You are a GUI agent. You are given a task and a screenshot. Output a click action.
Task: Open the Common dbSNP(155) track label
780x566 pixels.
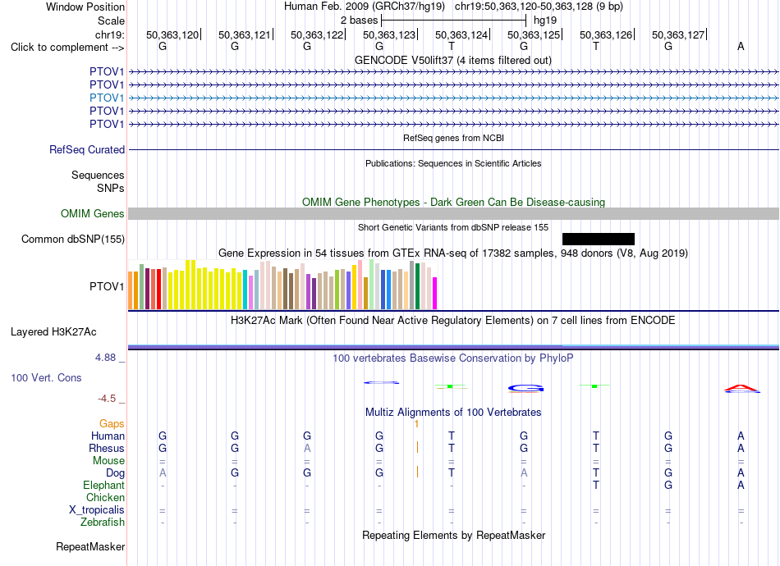[72, 239]
